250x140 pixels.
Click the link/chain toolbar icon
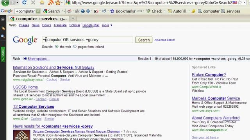[104, 11]
